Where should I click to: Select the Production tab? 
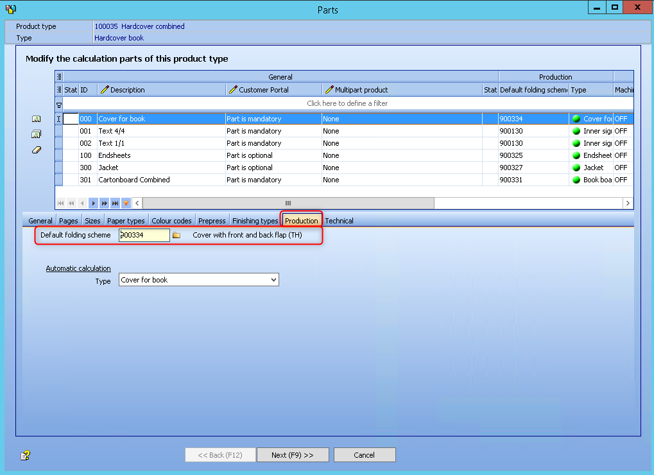coord(301,221)
